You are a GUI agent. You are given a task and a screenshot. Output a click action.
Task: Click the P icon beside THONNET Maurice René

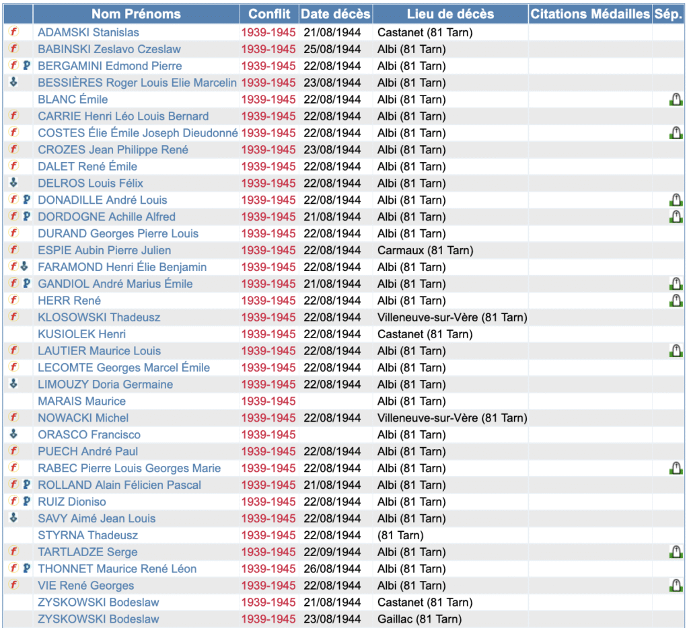(26, 568)
